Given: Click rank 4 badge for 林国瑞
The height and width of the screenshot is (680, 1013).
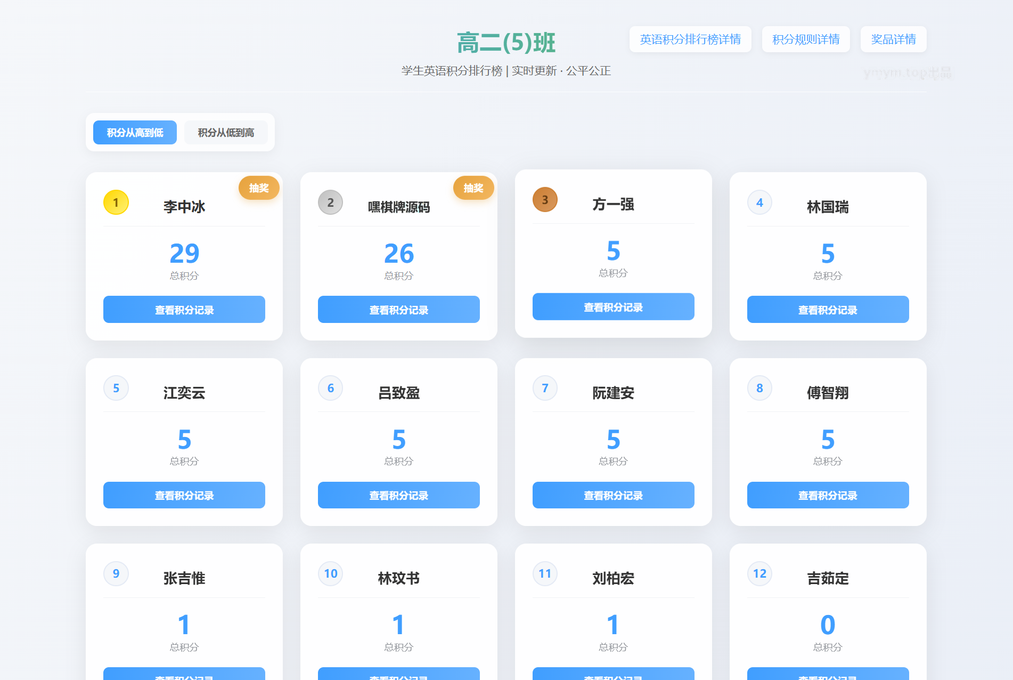Looking at the screenshot, I should coord(760,203).
